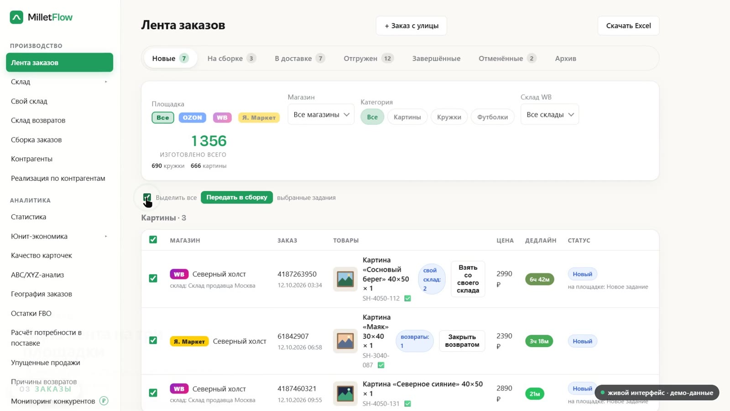This screenshot has height=411, width=730.
Task: Toggle the table header select-all checkbox
Action: point(153,240)
